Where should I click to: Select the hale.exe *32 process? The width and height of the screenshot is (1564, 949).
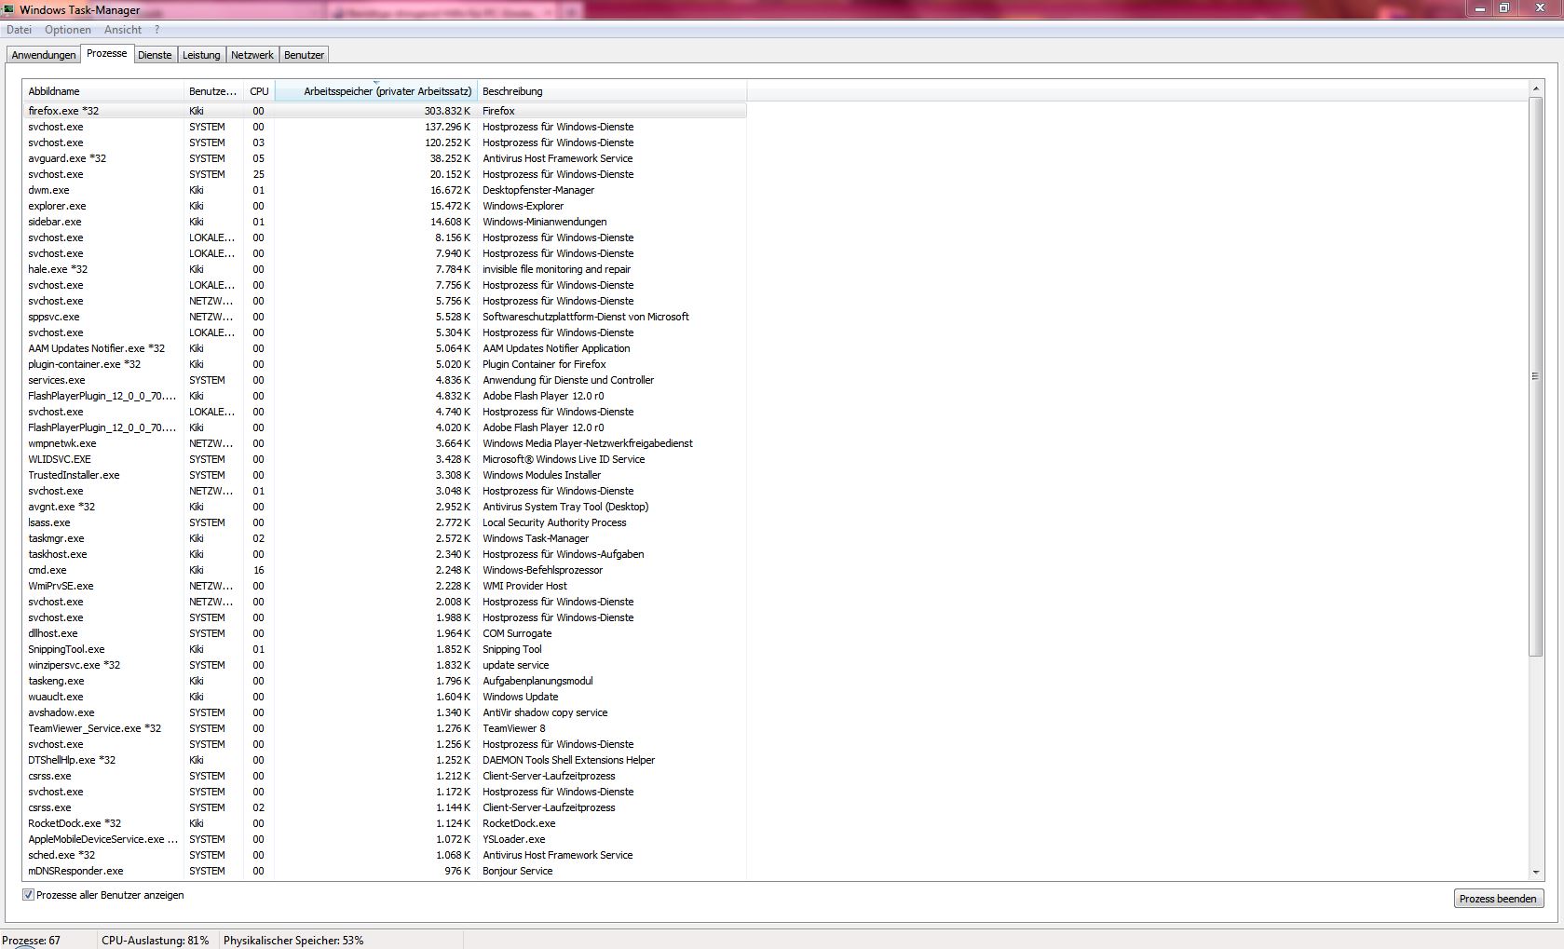pos(384,269)
